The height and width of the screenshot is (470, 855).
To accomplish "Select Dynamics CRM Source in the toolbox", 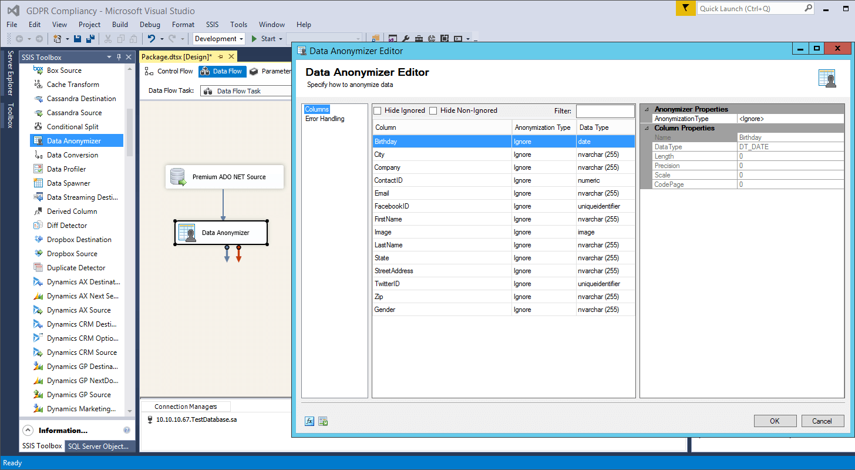I will [x=77, y=352].
